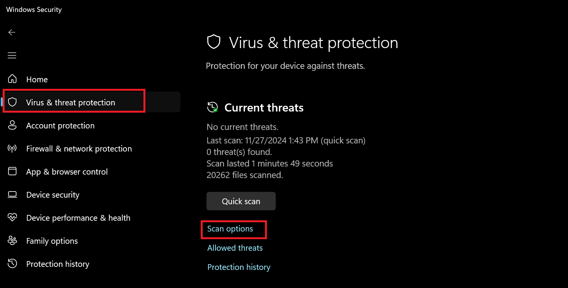Start a Quick scan

click(x=241, y=201)
